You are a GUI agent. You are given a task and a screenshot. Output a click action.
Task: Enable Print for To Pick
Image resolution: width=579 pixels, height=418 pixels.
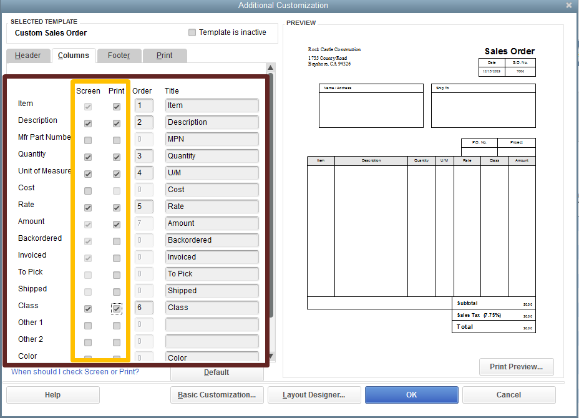pyautogui.click(x=117, y=275)
